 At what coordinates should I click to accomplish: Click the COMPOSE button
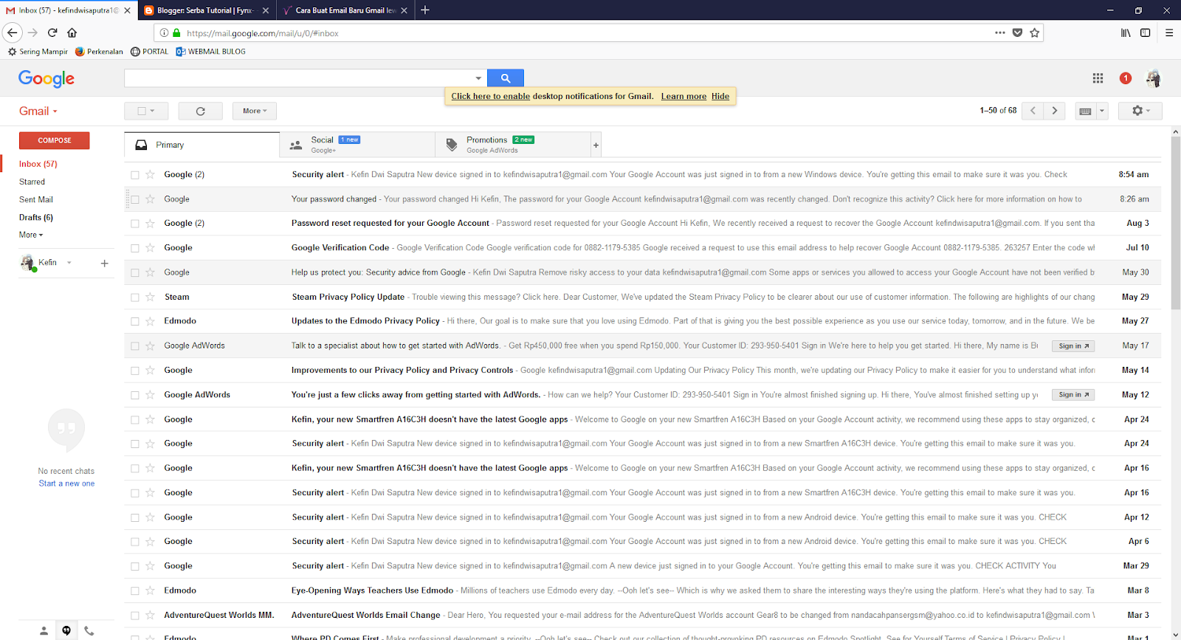(54, 140)
